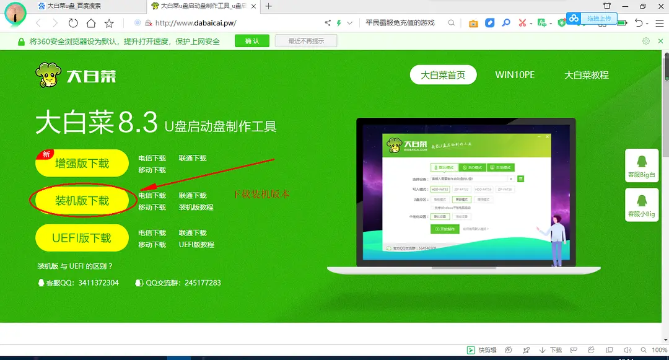Take a screenshot with the scissors tool
The image size is (669, 360).
pyautogui.click(x=522, y=22)
